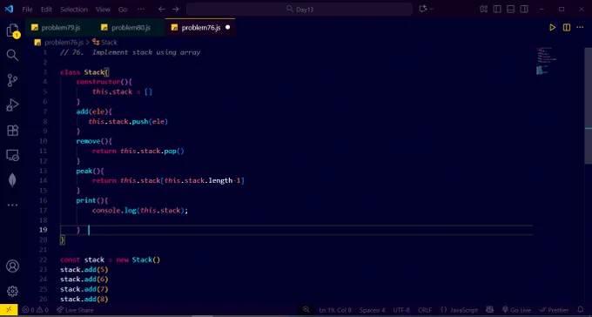Image resolution: width=592 pixels, height=317 pixels.
Task: Open the Search view in activity bar
Action: pyautogui.click(x=12, y=55)
